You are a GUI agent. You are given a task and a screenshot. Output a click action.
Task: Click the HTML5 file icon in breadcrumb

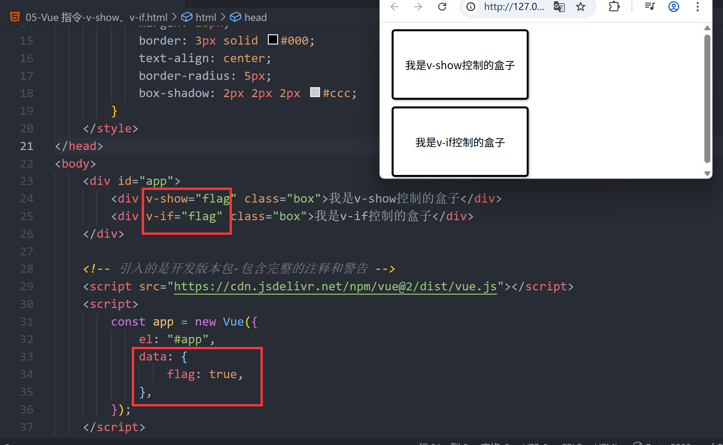pyautogui.click(x=15, y=17)
